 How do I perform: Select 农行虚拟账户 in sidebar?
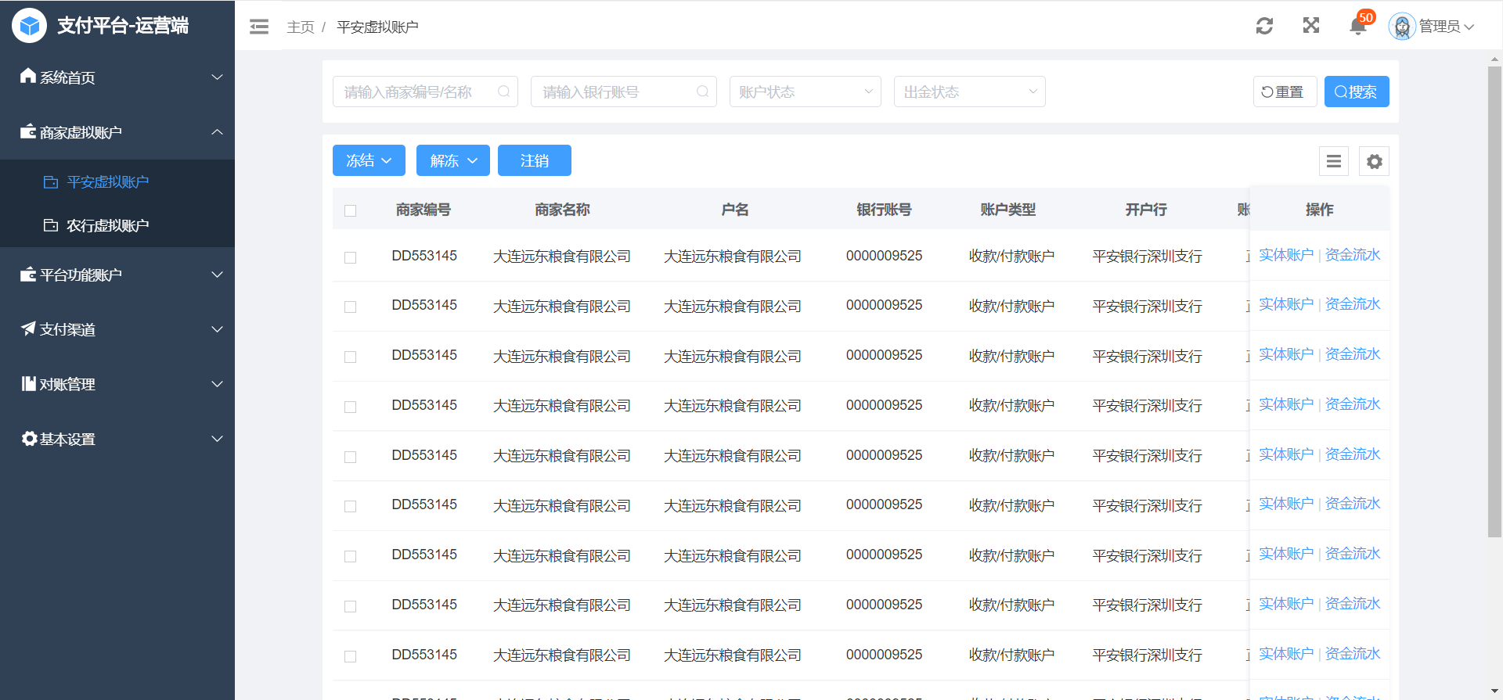point(117,225)
